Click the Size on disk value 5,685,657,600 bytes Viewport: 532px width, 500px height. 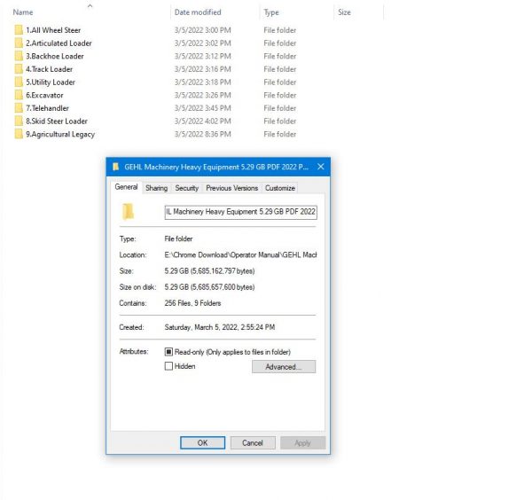[x=209, y=287]
